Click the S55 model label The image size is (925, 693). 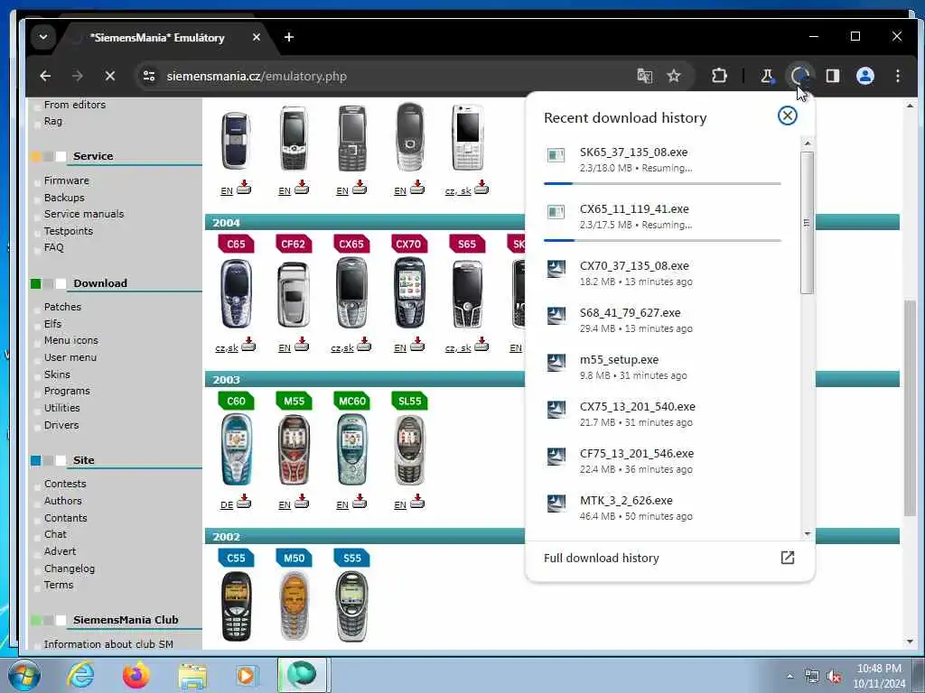point(351,558)
